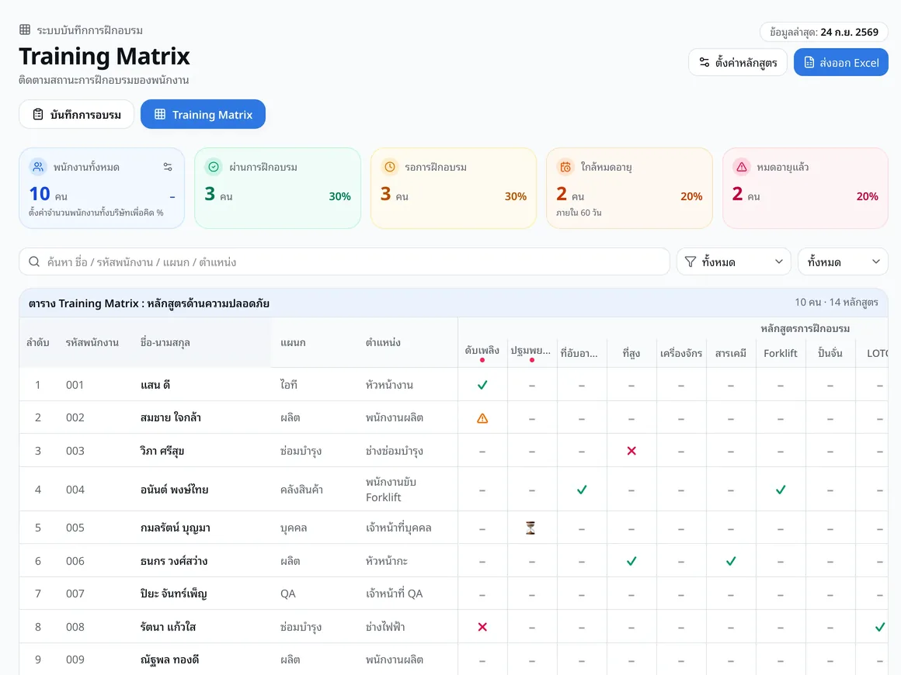This screenshot has width=901, height=675.
Task: Click green check for แสน ดี ดับเพลิง
Action: tap(482, 385)
